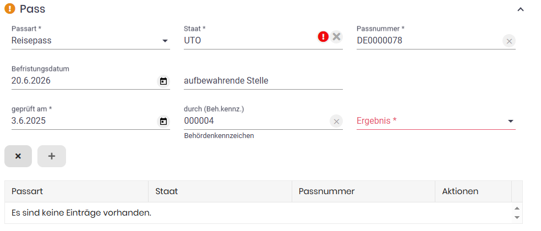541x231 pixels.
Task: Click the X button to discard pass entry
Action: coord(18,156)
